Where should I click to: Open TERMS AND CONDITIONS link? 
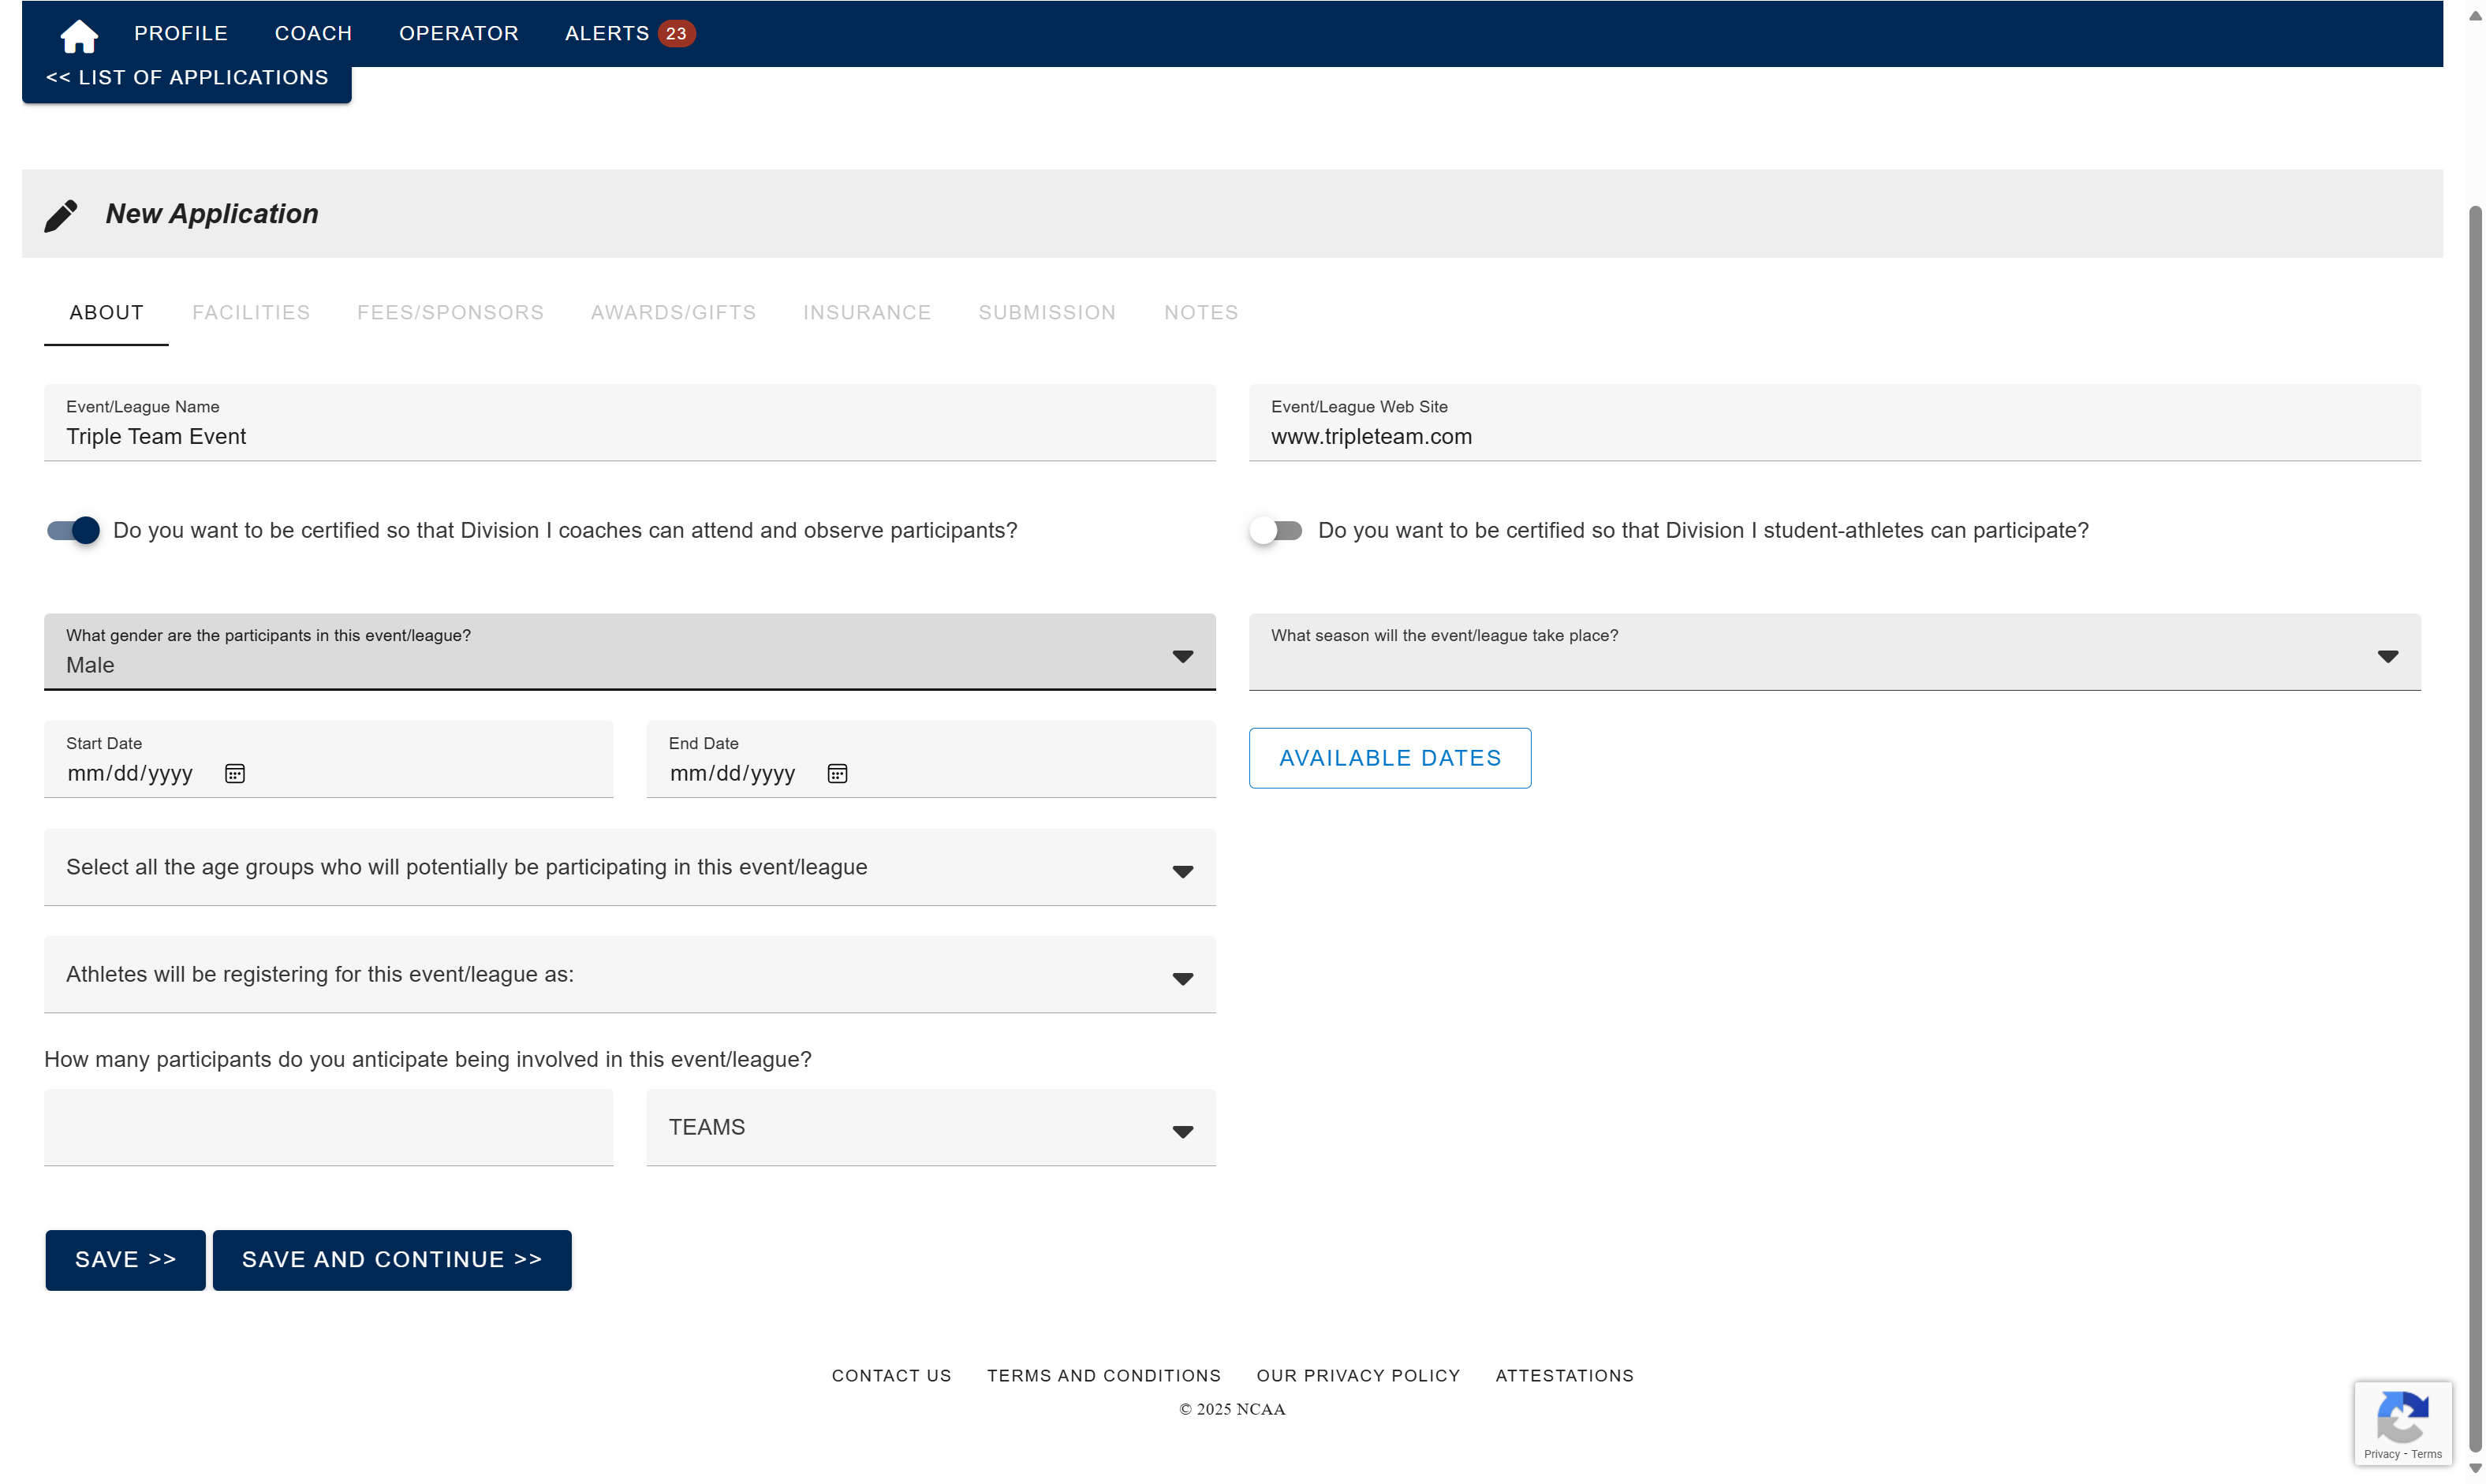[1104, 1376]
